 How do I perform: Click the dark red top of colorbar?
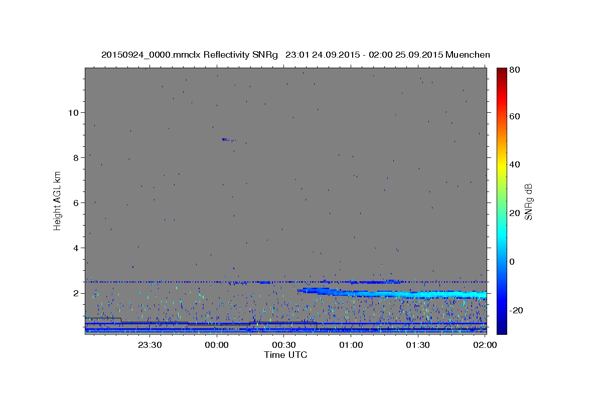pyautogui.click(x=502, y=72)
